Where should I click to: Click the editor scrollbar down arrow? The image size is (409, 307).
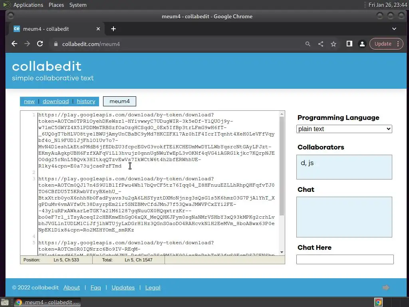point(282,252)
